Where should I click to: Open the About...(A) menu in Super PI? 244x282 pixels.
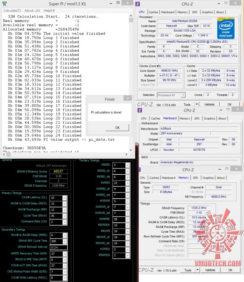click(32, 11)
